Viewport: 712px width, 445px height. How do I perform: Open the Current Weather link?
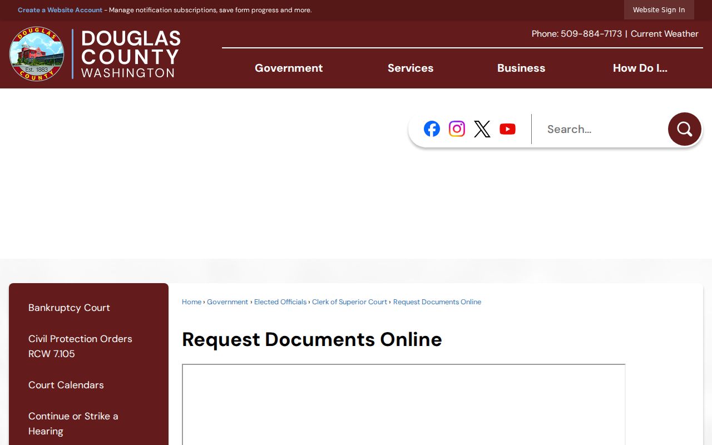click(664, 34)
